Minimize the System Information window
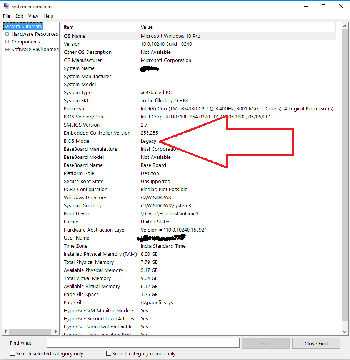The width and height of the screenshot is (350, 360). click(x=306, y=6)
